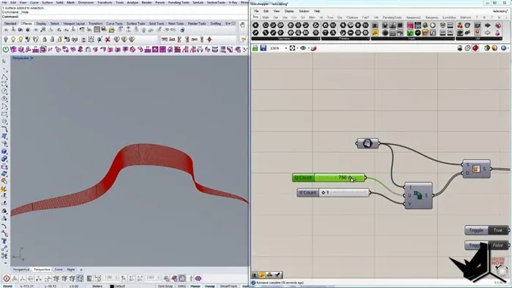This screenshot has height=288, width=512.
Task: Switch the True boolean toggle on canvas
Action: point(497,230)
